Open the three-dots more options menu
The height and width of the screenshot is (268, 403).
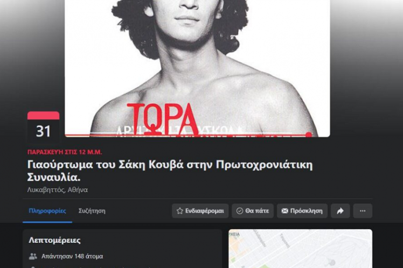coord(363,211)
